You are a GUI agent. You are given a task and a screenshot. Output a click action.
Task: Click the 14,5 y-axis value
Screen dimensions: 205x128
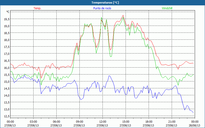pyautogui.click(x=7, y=89)
